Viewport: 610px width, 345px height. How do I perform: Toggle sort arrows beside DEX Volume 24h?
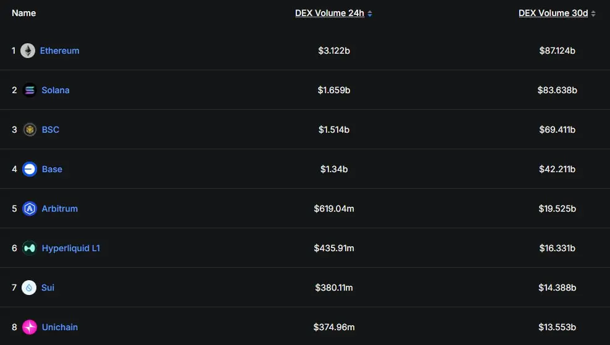[370, 14]
